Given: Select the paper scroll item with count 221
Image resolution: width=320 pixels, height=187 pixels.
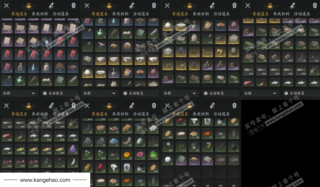Looking at the screenshot, I should [7, 28].
